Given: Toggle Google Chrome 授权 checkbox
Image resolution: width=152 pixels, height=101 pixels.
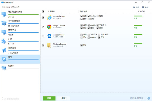Looking at the screenshot, I should [89, 28].
